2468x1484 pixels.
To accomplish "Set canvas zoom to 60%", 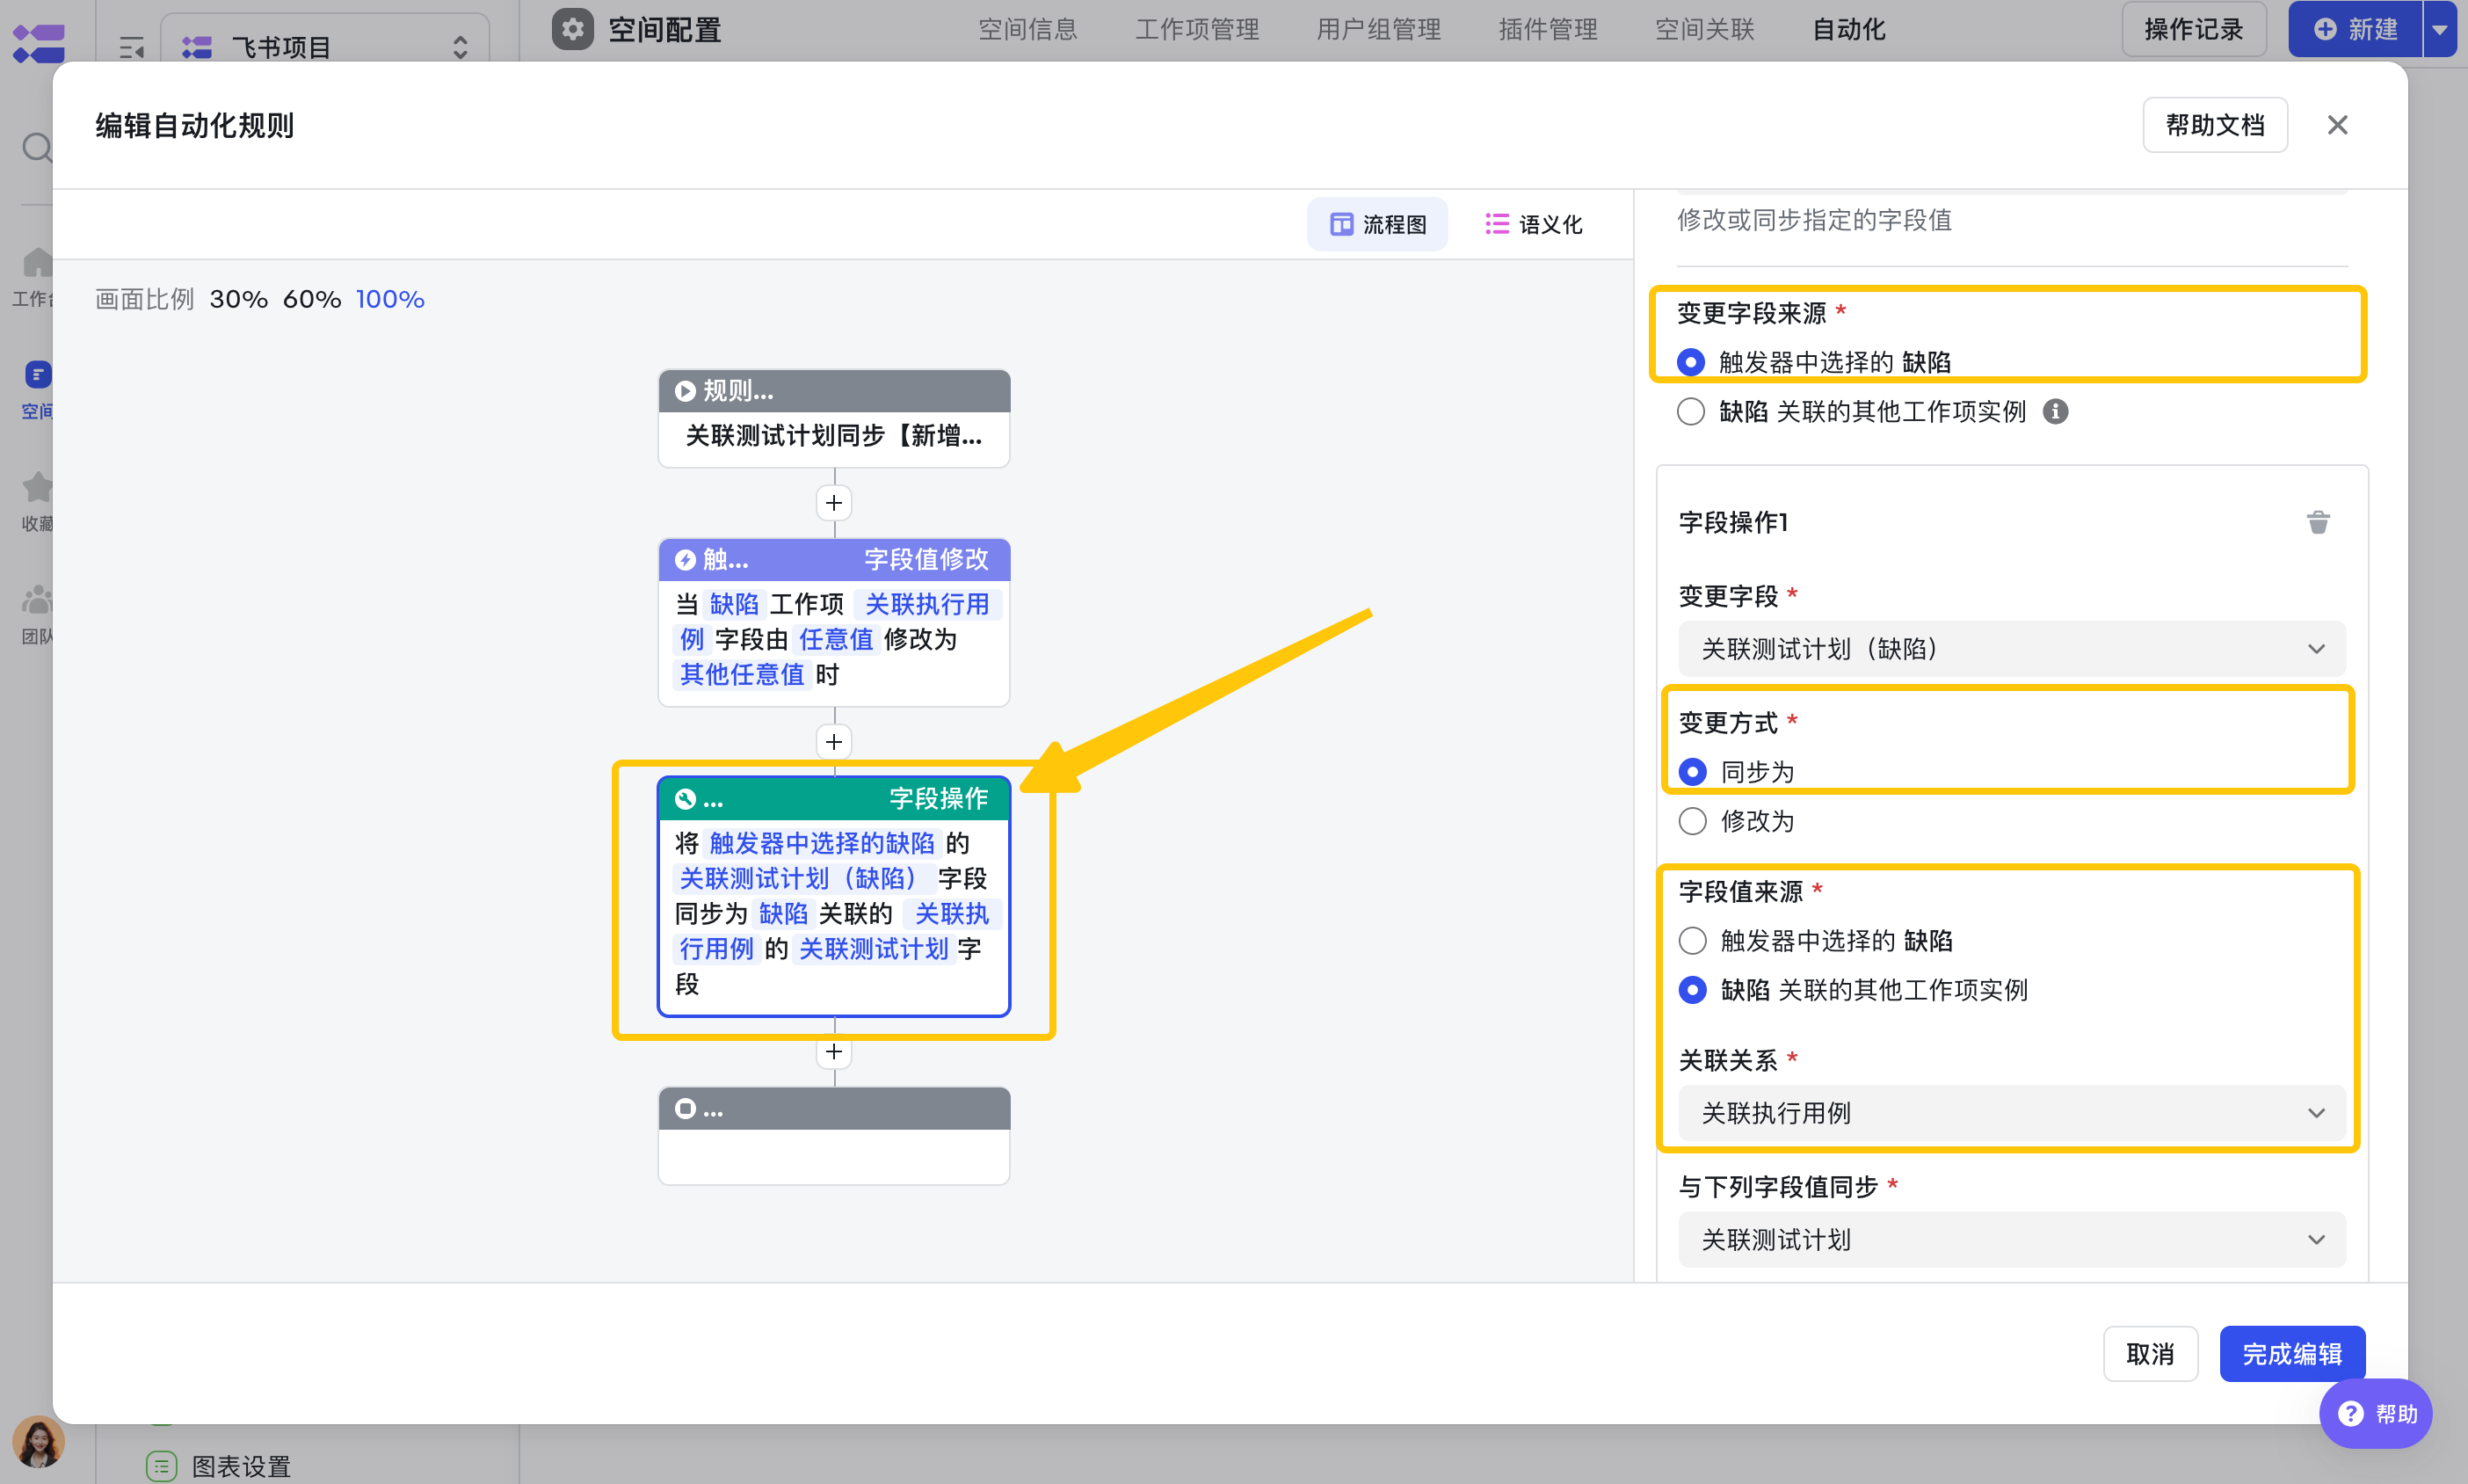I will (x=312, y=299).
